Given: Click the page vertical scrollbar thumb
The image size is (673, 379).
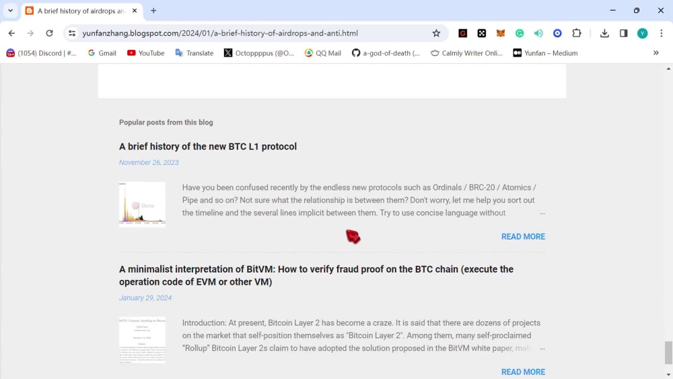Looking at the screenshot, I should point(668,352).
